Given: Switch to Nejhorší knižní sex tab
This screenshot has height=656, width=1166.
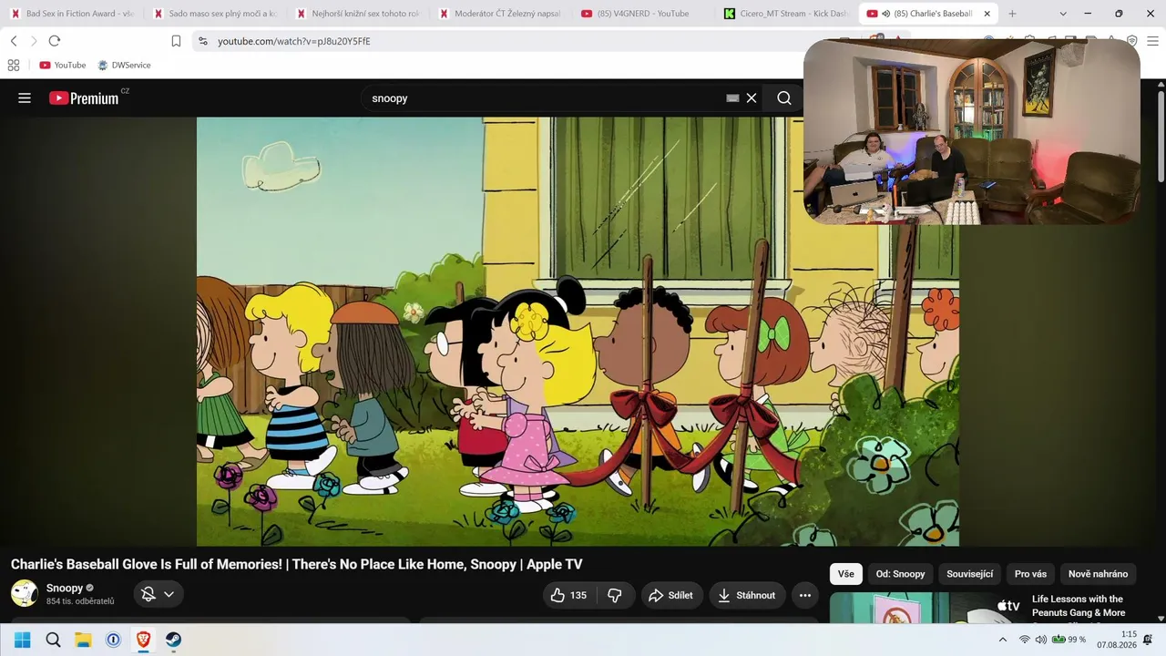Looking at the screenshot, I should (x=358, y=14).
